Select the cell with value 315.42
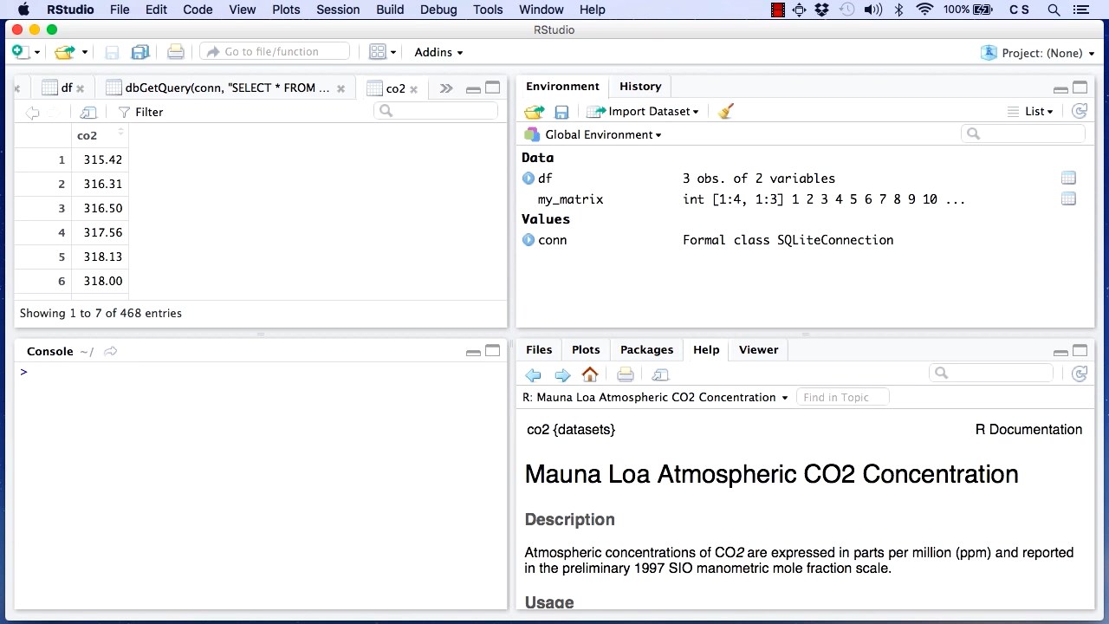This screenshot has width=1109, height=624. (x=102, y=159)
